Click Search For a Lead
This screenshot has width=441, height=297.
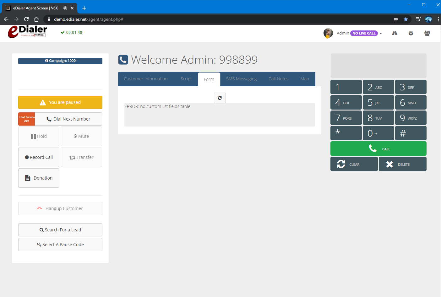(60, 230)
